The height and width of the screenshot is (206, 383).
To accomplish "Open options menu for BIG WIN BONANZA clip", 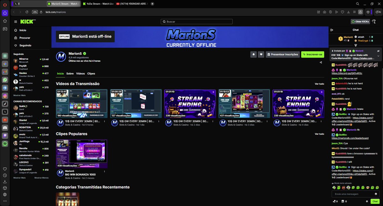I will pos(104,171).
